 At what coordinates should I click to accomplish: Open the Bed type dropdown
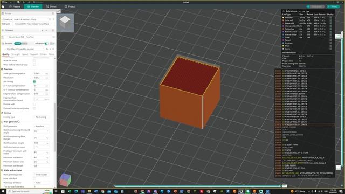click(x=33, y=24)
